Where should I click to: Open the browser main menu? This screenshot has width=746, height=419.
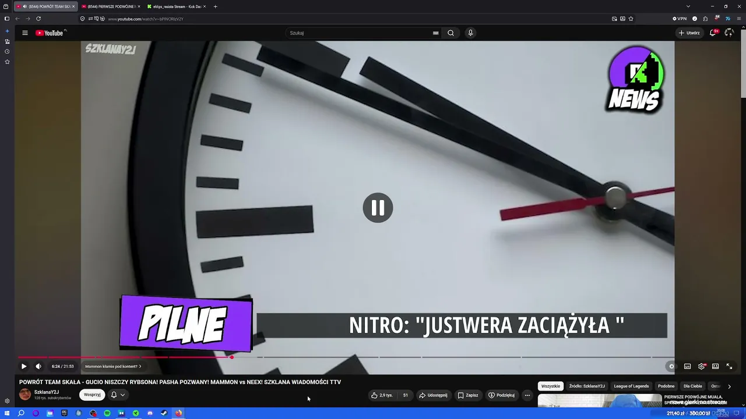pos(739,19)
